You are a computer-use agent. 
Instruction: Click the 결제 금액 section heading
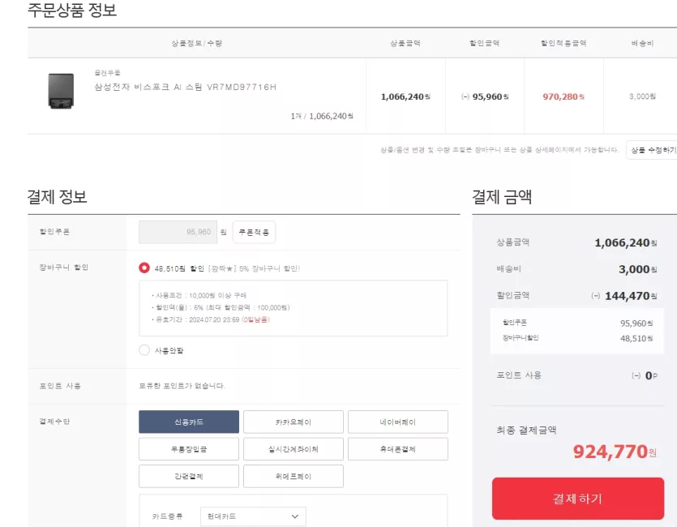[502, 196]
